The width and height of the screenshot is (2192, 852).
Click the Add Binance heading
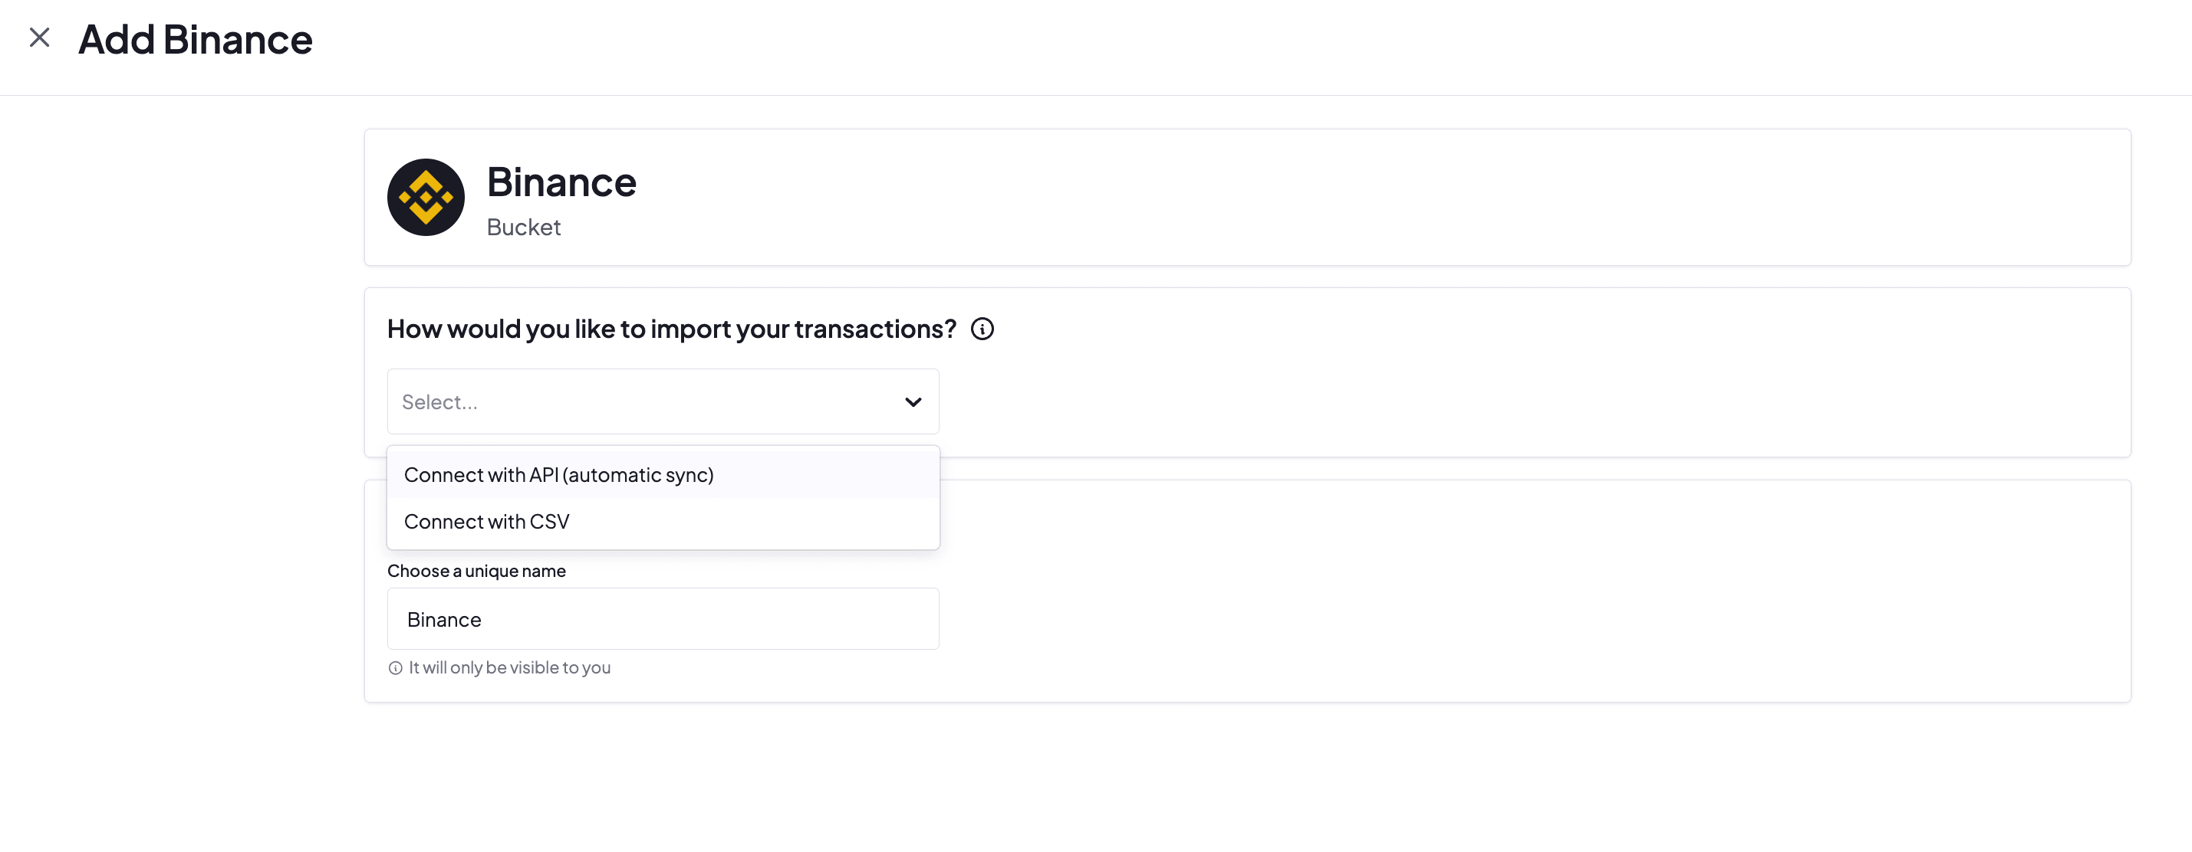coord(196,38)
